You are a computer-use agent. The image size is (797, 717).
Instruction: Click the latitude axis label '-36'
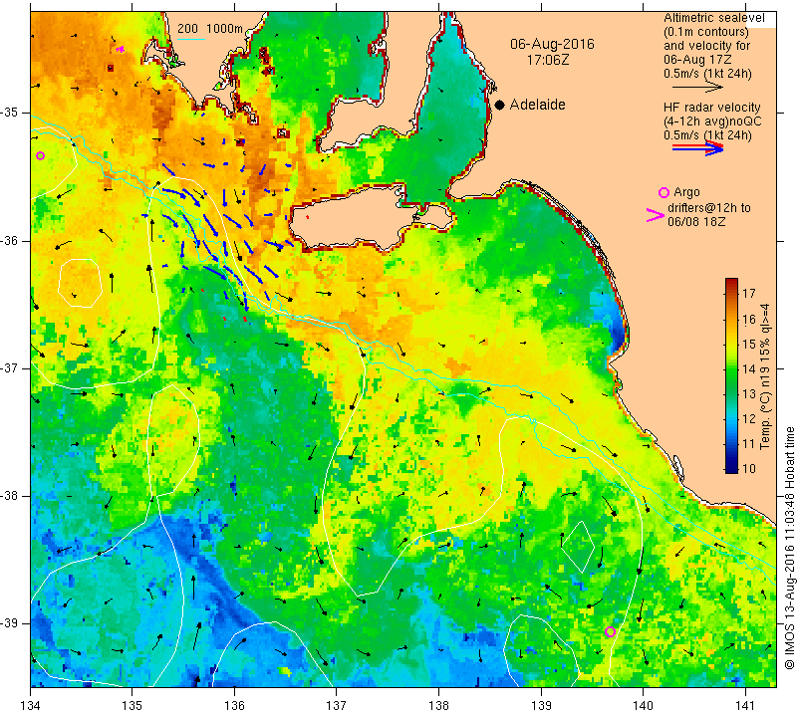pyautogui.click(x=9, y=240)
